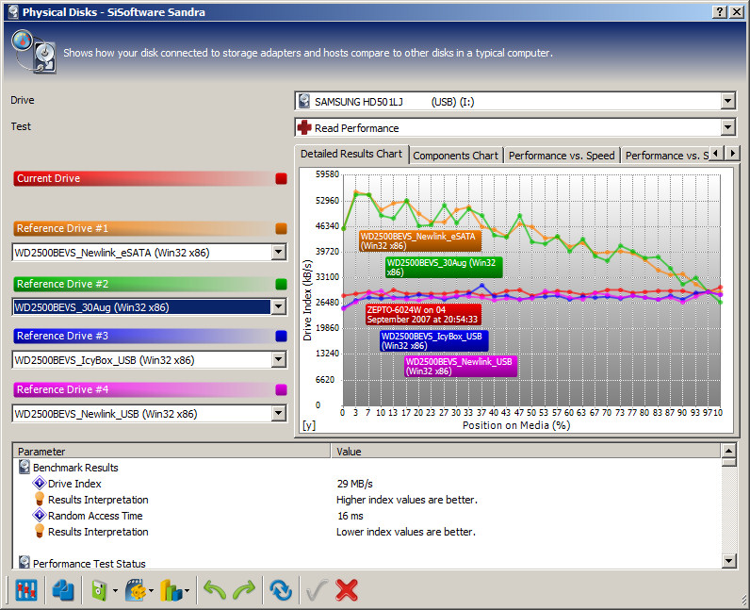Image resolution: width=750 pixels, height=610 pixels.
Task: Toggle Reference Drive #1 orange indicator
Action: pyautogui.click(x=281, y=228)
